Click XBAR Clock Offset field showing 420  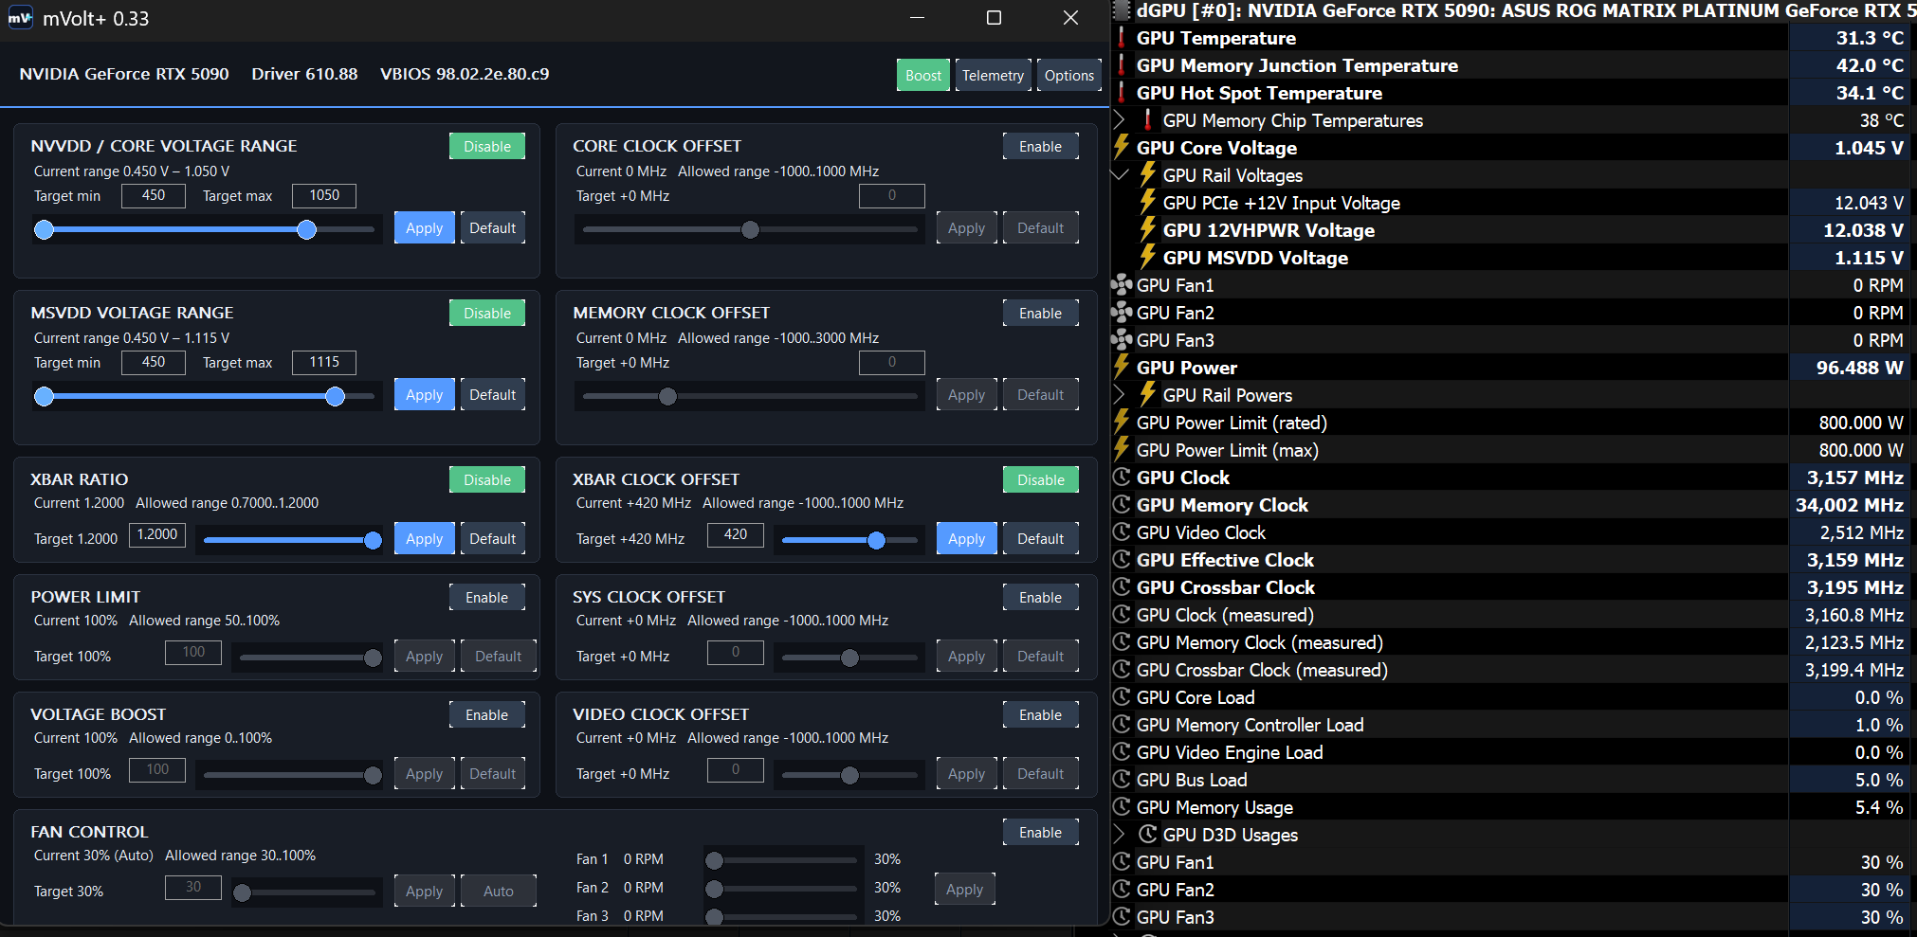(736, 534)
